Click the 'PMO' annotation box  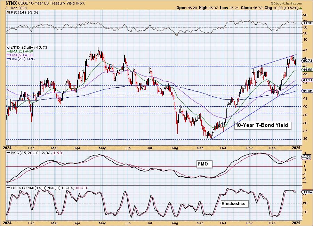(x=204, y=164)
